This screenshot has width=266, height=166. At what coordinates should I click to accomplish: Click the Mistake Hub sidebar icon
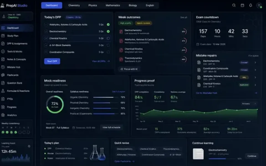click(3, 67)
